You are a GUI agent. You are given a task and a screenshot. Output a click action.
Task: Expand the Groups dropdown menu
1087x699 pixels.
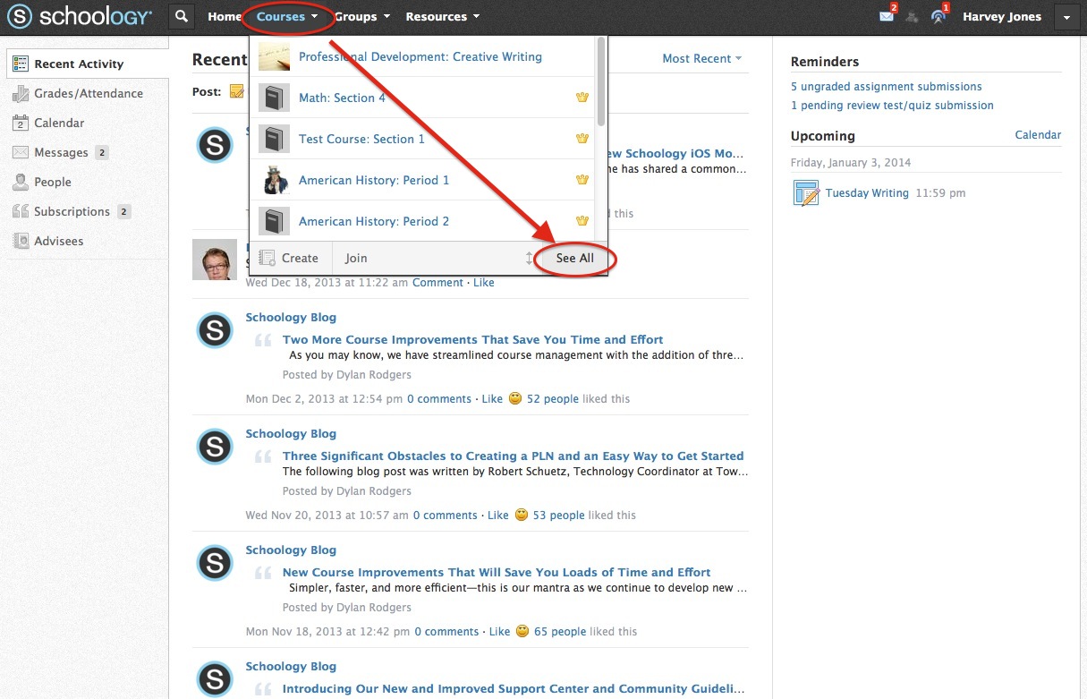coord(361,17)
